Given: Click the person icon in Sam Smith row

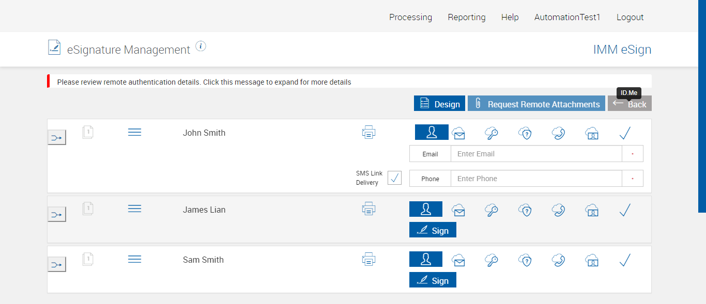Looking at the screenshot, I should pos(426,259).
